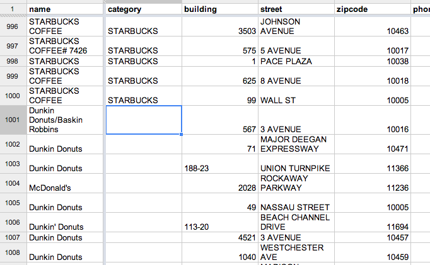
Task: Click the building cell 4521
Action: point(220,237)
